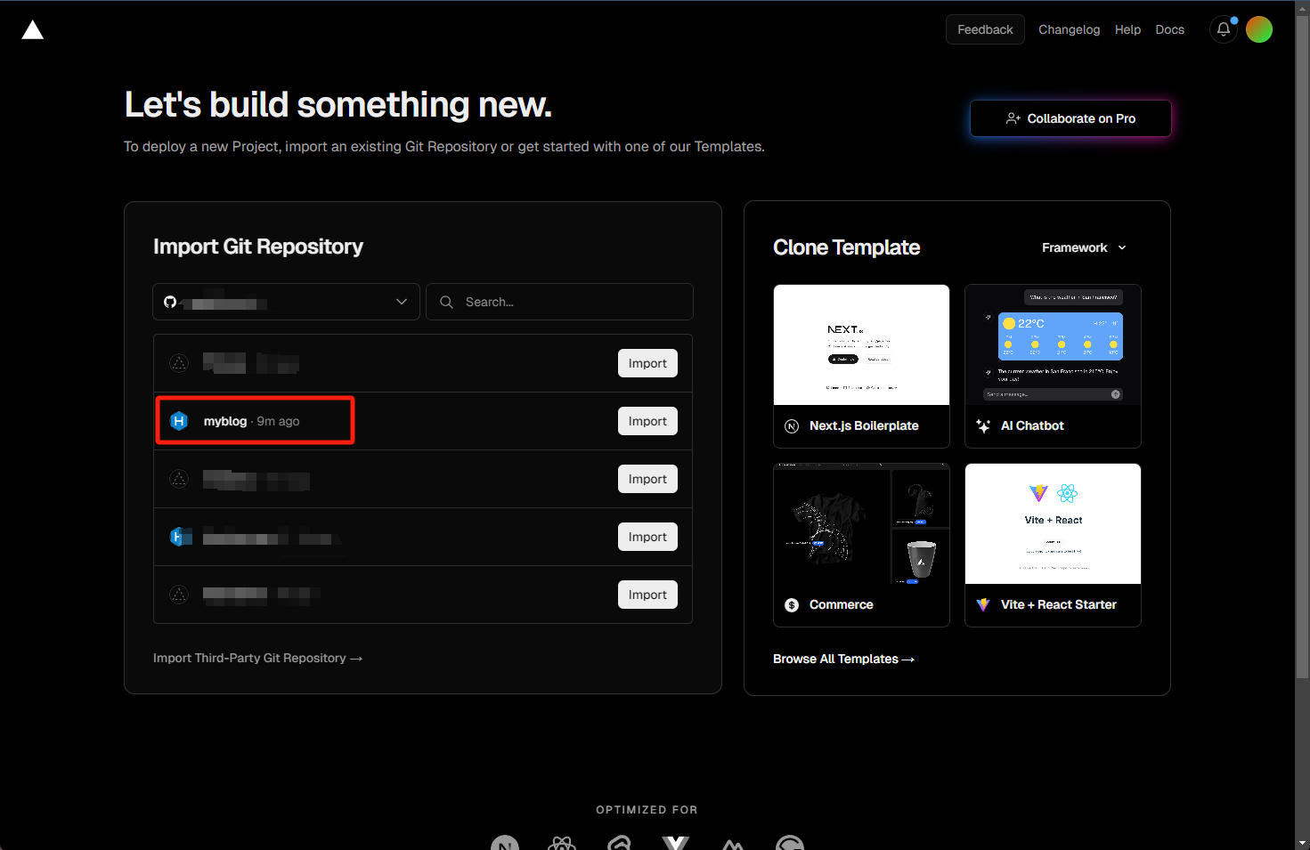Click the sparkle icon beside AI Chatbot
The height and width of the screenshot is (850, 1310).
pyautogui.click(x=983, y=426)
